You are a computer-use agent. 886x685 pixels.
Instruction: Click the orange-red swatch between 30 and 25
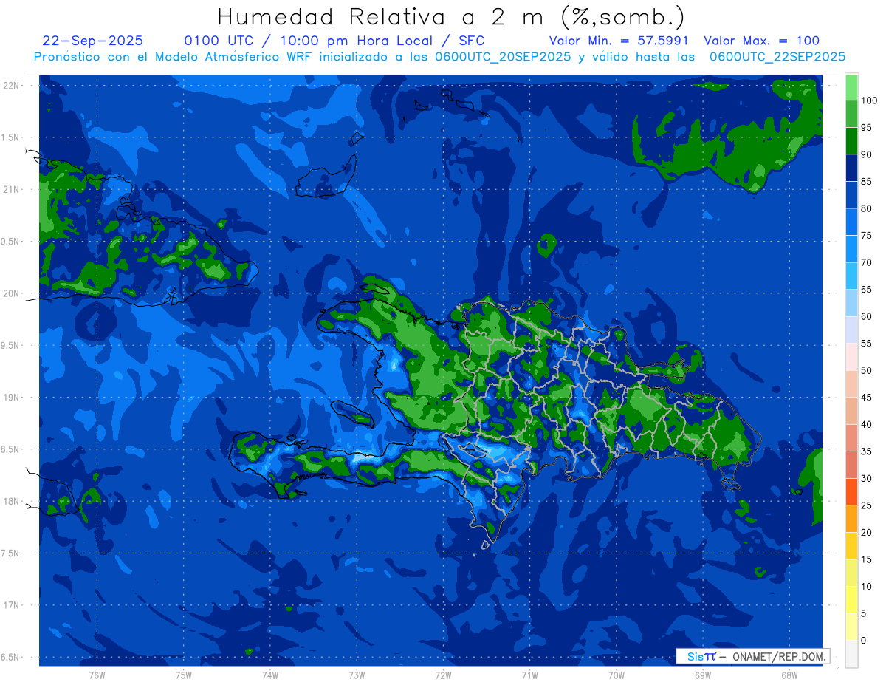[851, 491]
